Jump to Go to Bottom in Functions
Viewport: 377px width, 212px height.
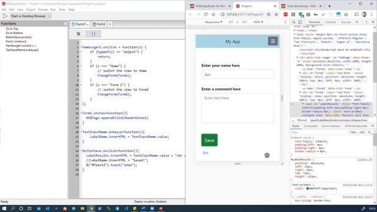tap(14, 33)
